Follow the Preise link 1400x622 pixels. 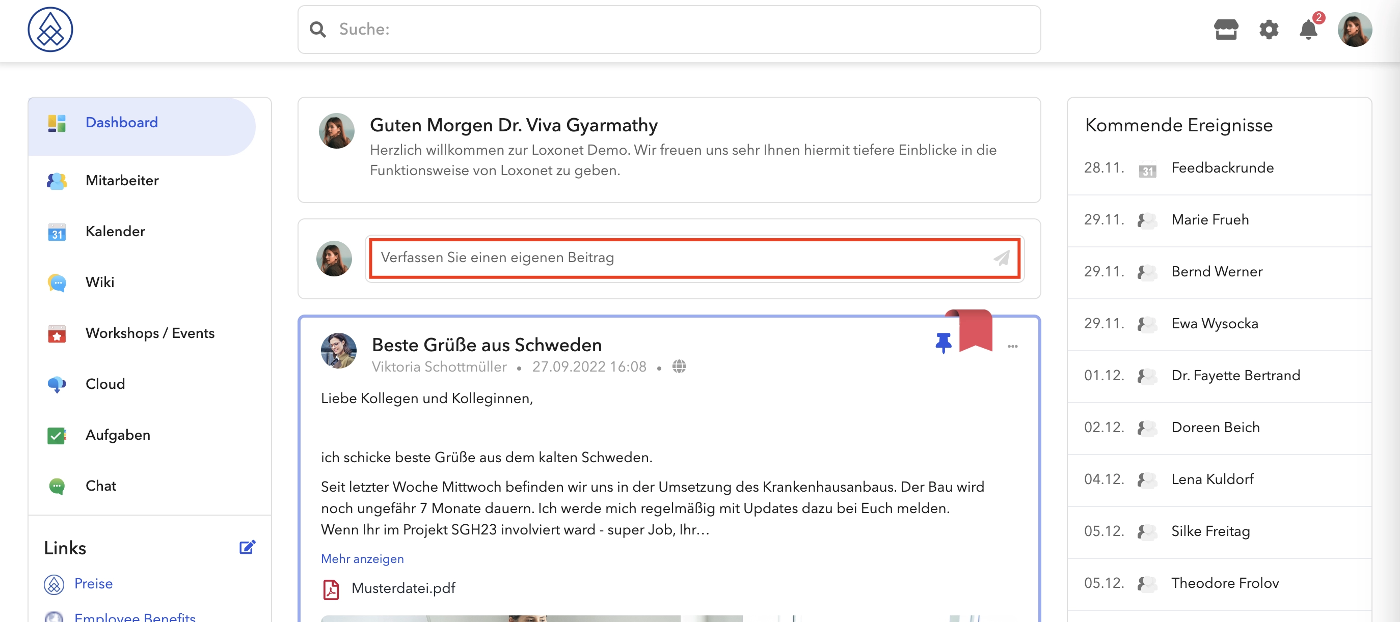coord(93,583)
